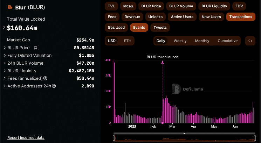Click the Blur logo icon

coord(10,7)
